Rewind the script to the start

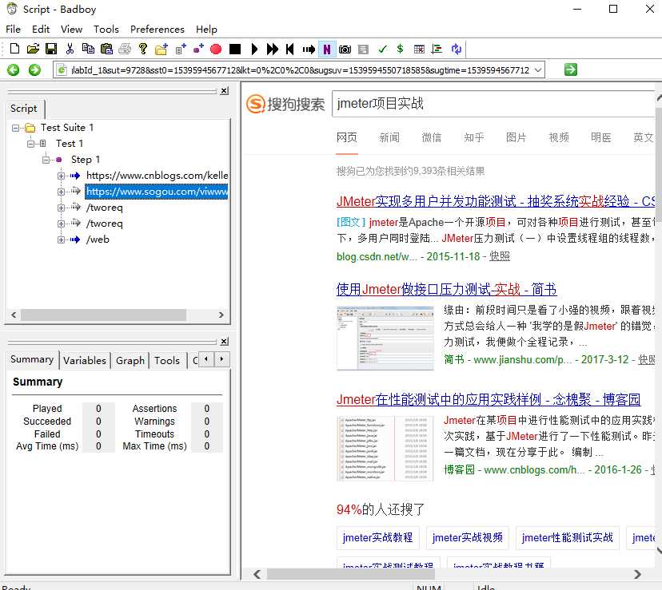(289, 49)
